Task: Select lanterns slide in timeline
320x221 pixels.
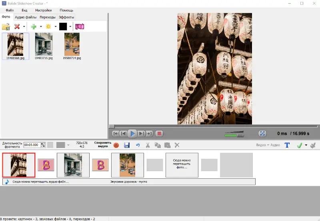Action: coord(19,165)
